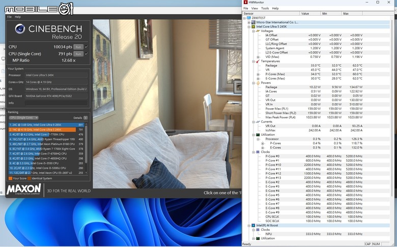Select the Package temperature row
The height and width of the screenshot is (247, 397).
(x=316, y=66)
